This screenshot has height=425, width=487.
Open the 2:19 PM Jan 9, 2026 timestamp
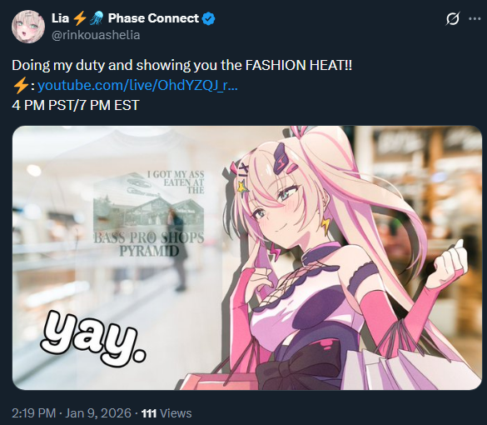point(72,413)
